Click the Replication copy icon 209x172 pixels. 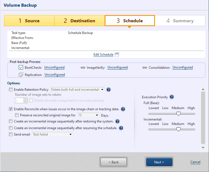point(21,75)
